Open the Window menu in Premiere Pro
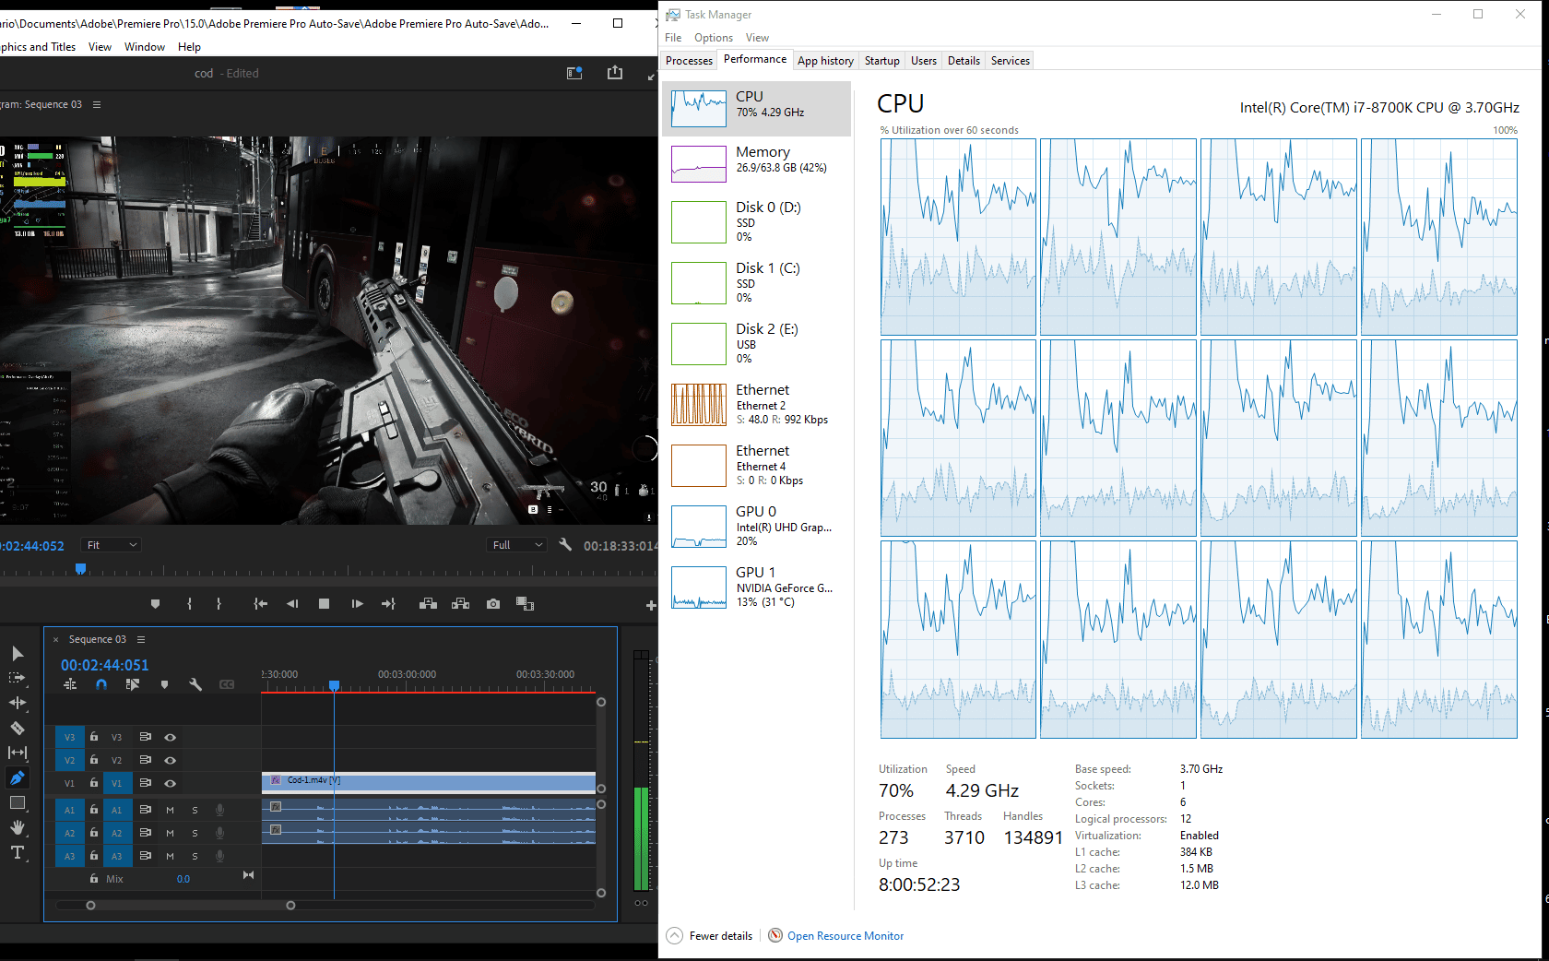The width and height of the screenshot is (1549, 961). coord(144,46)
